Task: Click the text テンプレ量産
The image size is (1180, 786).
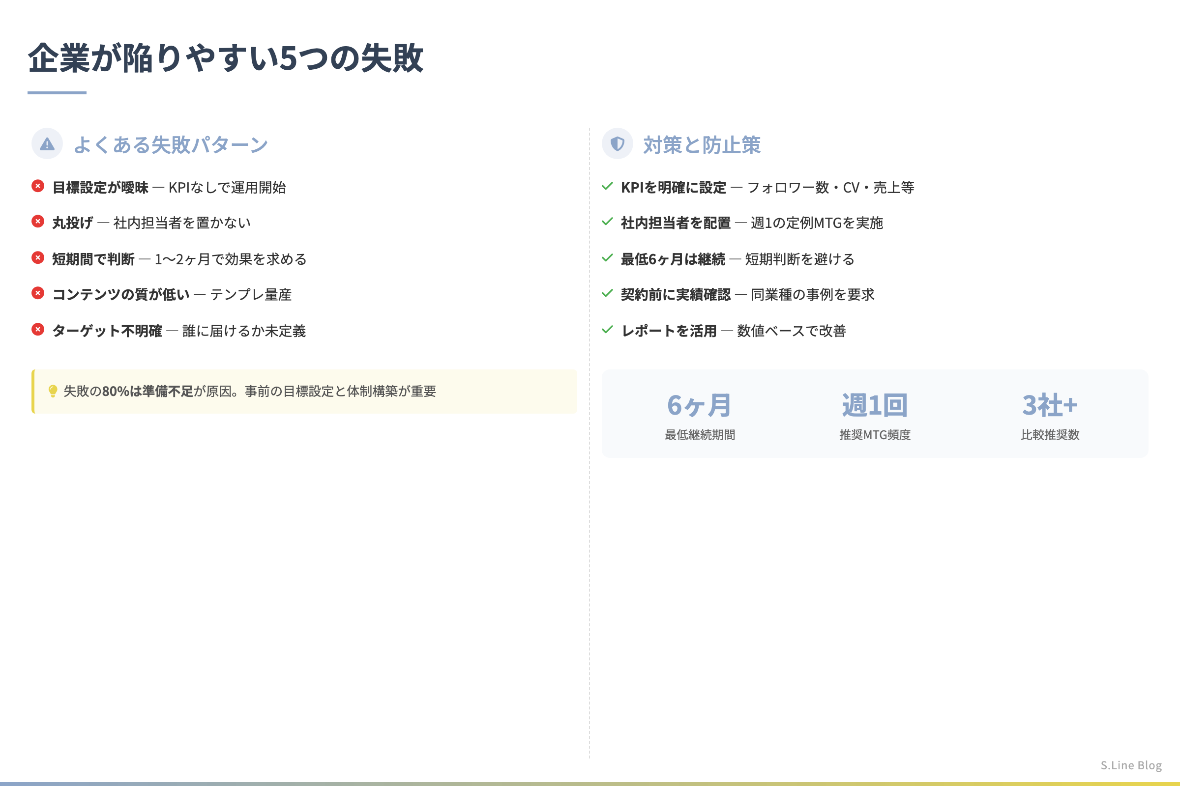Action: pyautogui.click(x=251, y=295)
